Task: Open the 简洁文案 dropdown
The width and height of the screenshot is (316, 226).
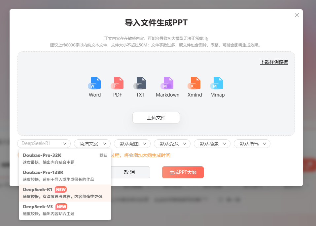Action: pyautogui.click(x=92, y=144)
